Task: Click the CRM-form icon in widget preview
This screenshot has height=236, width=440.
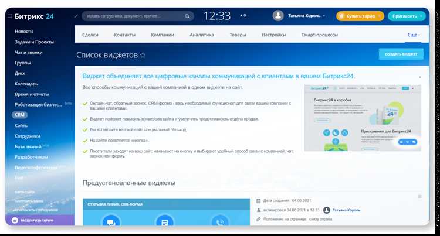Action: (x=165, y=222)
